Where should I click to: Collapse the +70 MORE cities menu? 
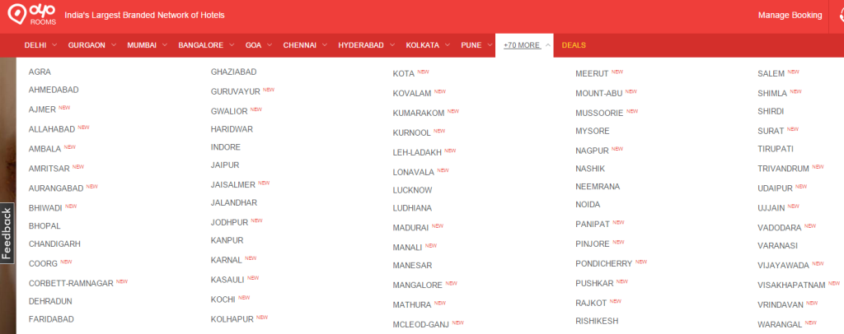[524, 45]
